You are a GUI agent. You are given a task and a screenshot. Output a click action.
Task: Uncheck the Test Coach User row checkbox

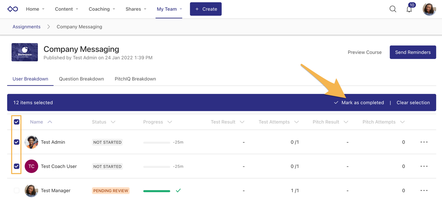(17, 166)
